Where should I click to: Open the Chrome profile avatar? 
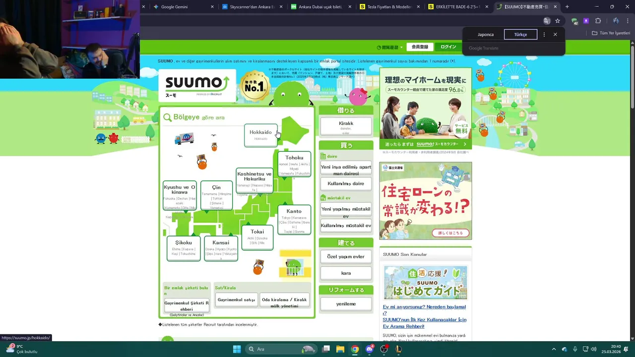616,21
